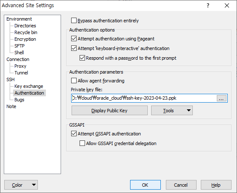Select Authentication in the tree
Screen dimensions: 237x193
(x=29, y=93)
